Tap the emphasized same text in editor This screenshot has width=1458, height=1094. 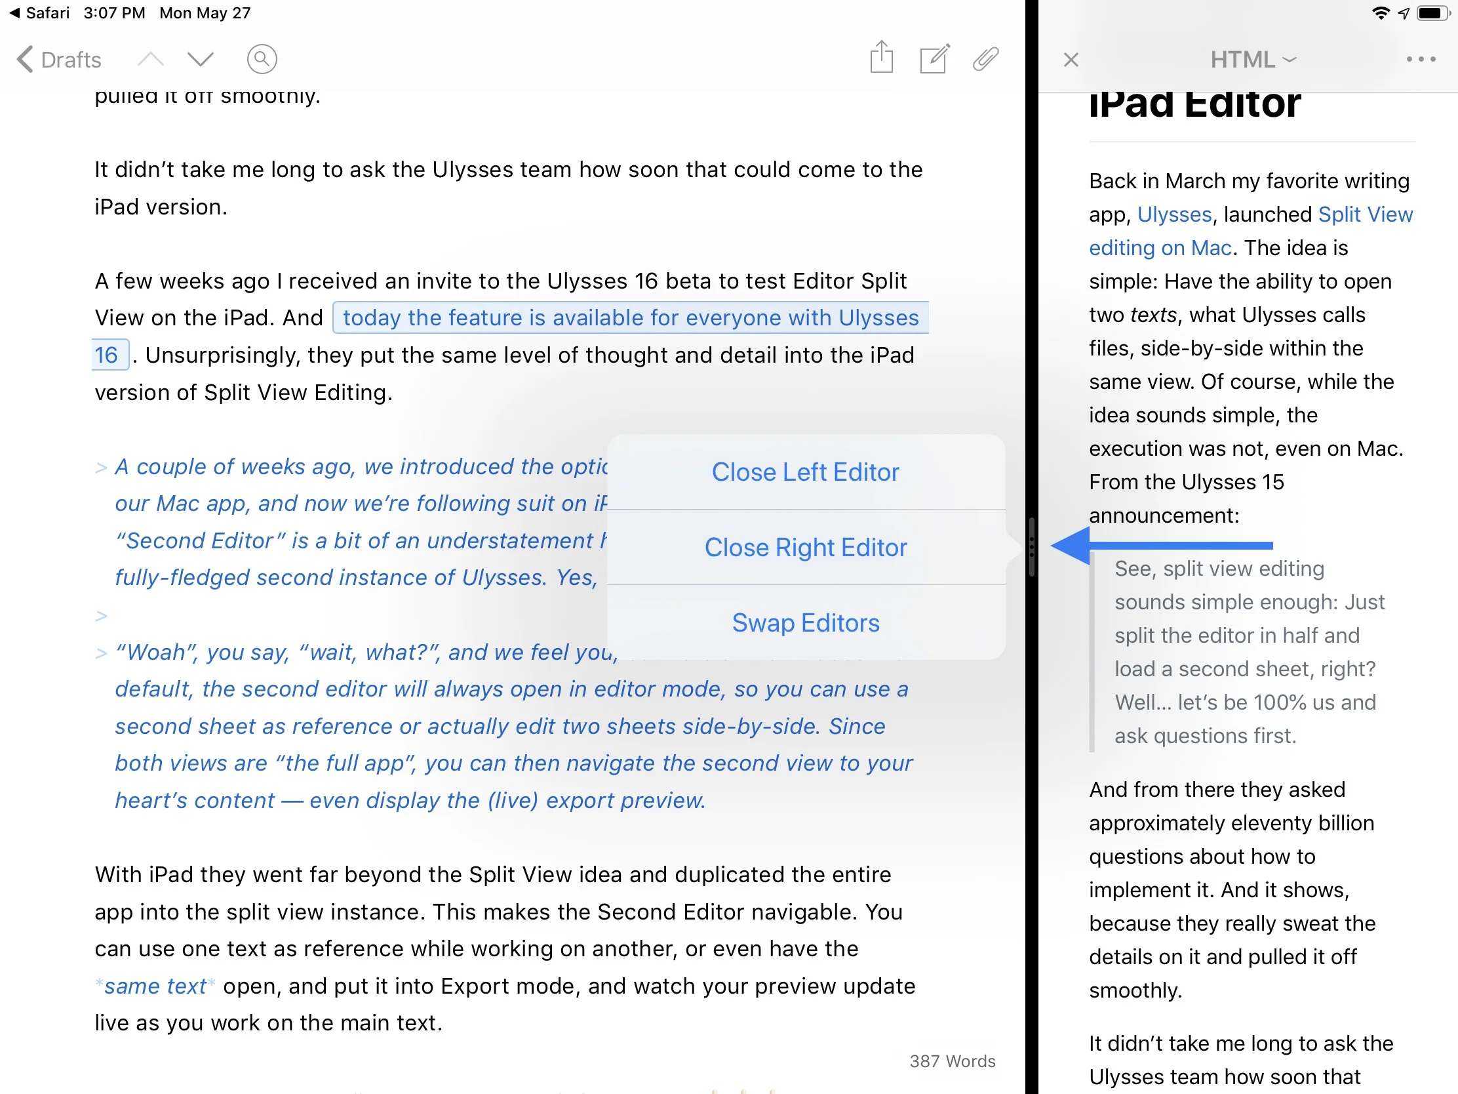click(x=155, y=986)
